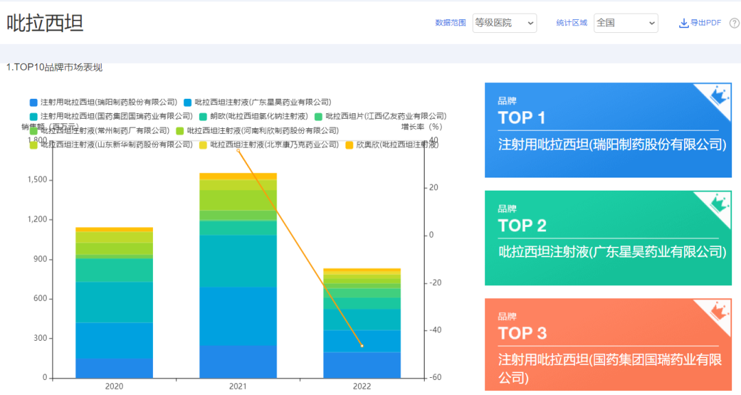741x395 pixels.
Task: Click the 导出PDF export link
Action: coord(700,23)
